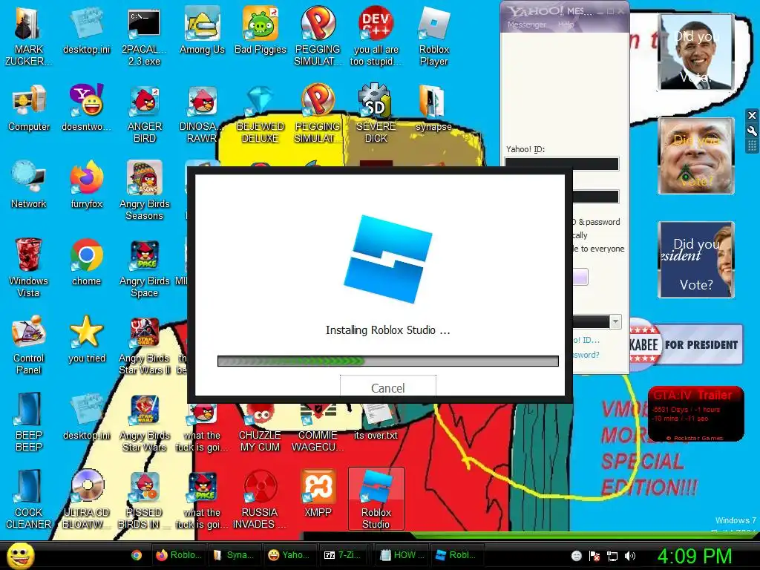This screenshot has width=760, height=570.
Task: Switch to the 7-Zi... taskbar button
Action: coord(346,555)
